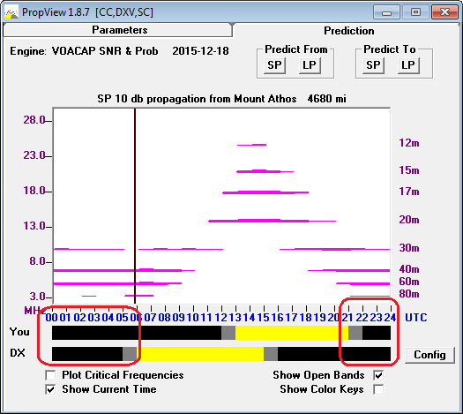463x414 pixels.
Task: Click the hour 09 label on UTC axis
Action: (x=178, y=318)
